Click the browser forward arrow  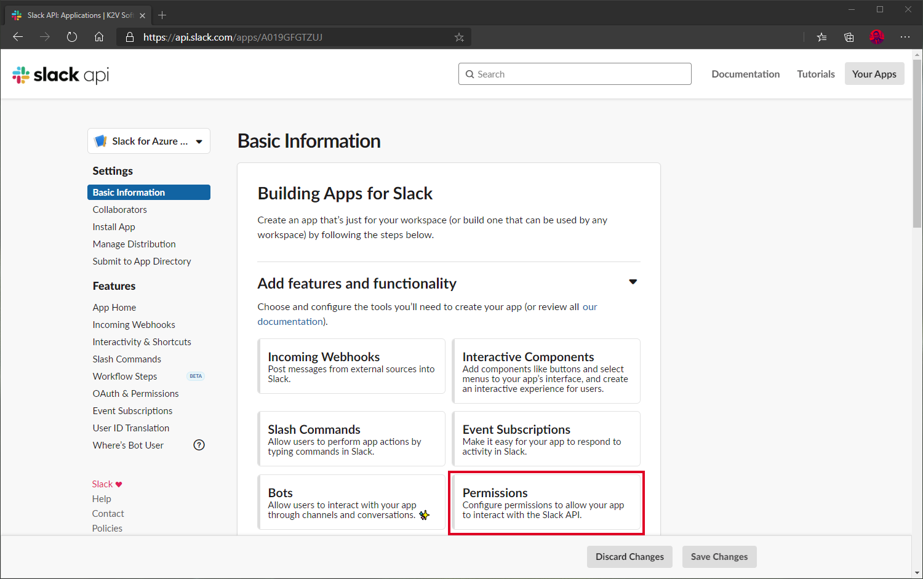(45, 37)
